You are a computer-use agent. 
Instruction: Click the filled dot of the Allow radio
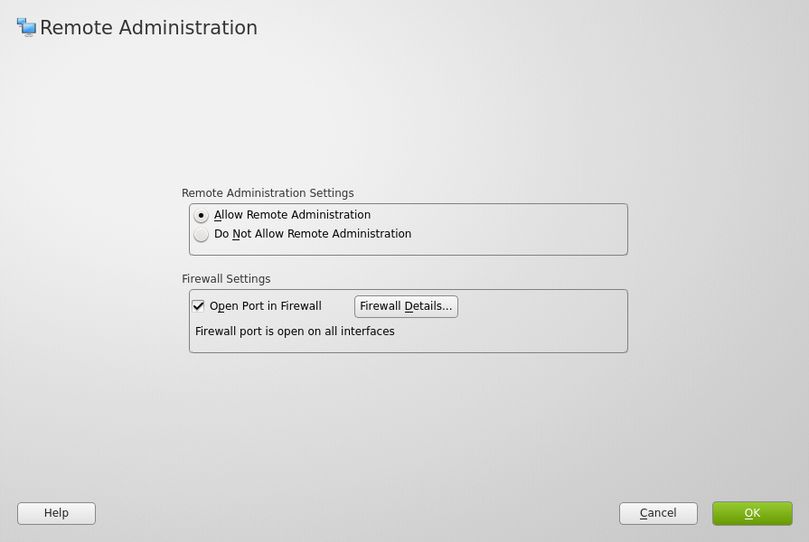pyautogui.click(x=201, y=216)
